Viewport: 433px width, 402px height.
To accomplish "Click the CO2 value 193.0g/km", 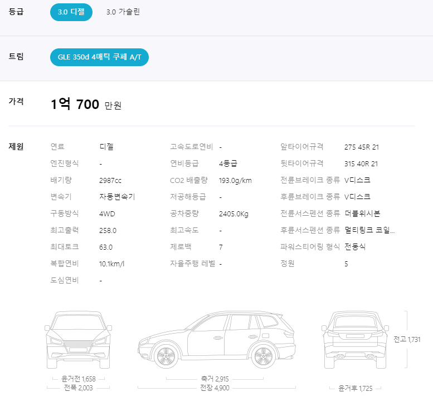I will (x=235, y=181).
